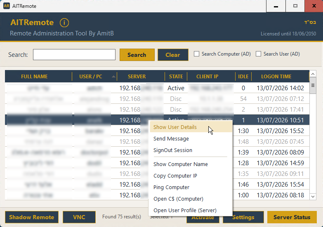Viewport: 323px width, 227px height.
Task: Sort by the IDLE column header
Action: pos(243,76)
